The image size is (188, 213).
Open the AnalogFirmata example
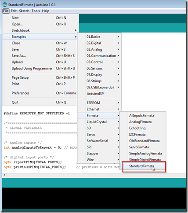coord(143,122)
